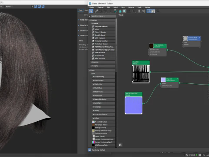Click the blue material node header
This screenshot has width=209, height=157.
194,38
